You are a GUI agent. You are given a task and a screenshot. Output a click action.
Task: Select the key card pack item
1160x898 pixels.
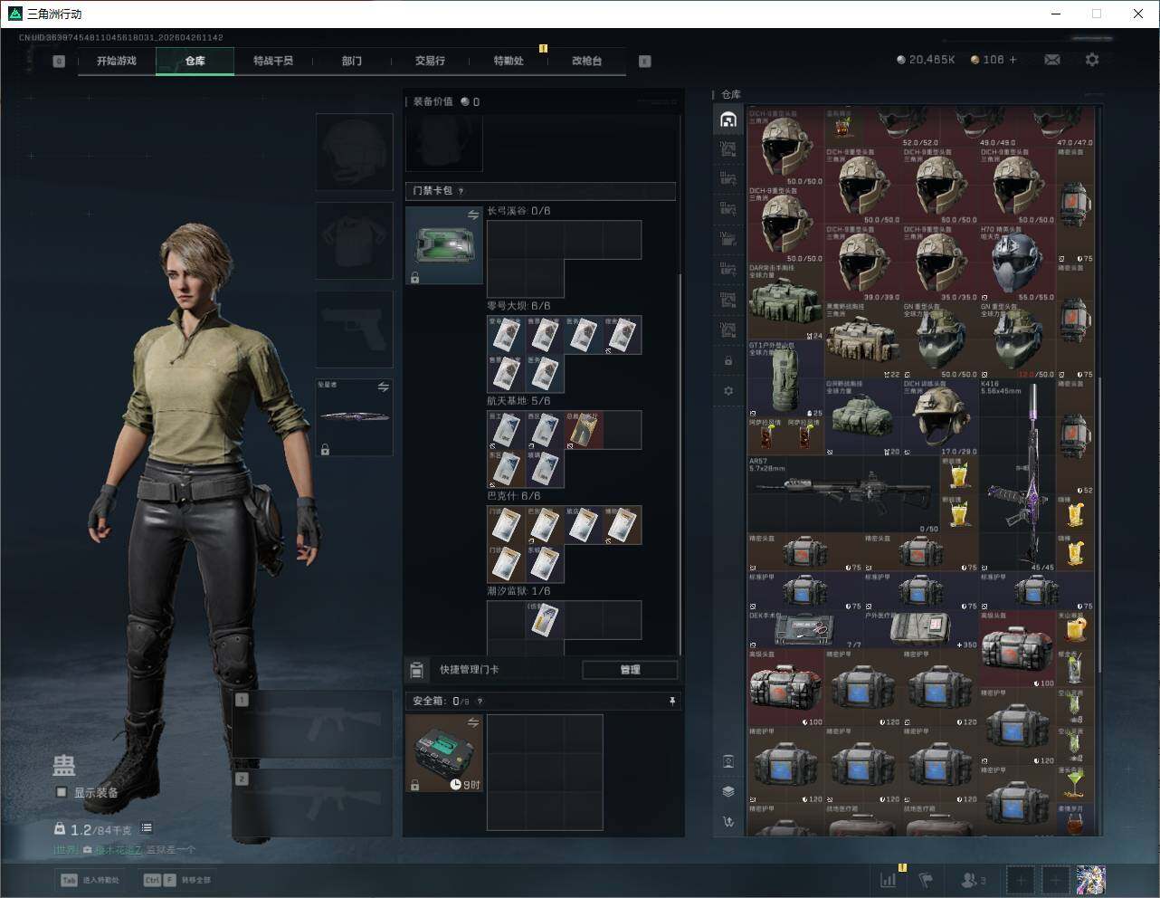pyautogui.click(x=444, y=245)
